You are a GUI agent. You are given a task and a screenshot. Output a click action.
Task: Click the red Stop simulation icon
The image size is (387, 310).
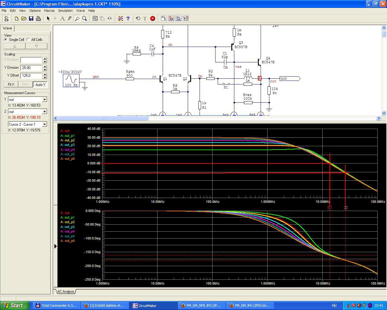coord(153,18)
